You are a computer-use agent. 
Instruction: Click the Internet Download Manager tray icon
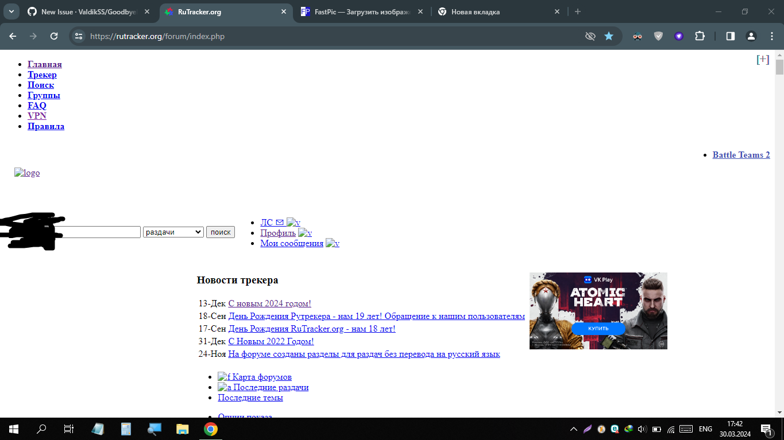[627, 429]
